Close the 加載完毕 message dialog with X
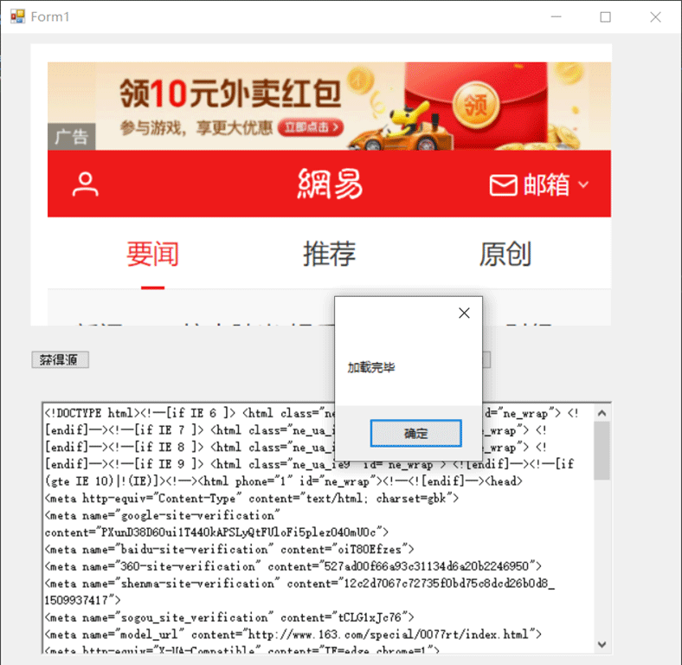682x665 pixels. 464,313
